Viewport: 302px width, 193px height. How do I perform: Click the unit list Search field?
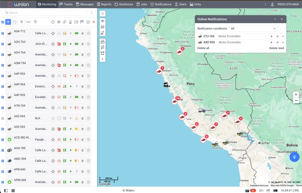point(45,13)
